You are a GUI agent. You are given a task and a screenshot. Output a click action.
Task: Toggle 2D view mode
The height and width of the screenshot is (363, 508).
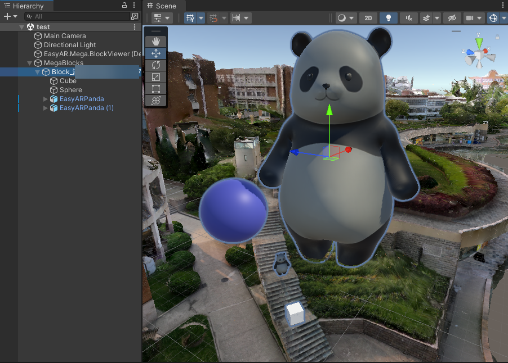(x=368, y=18)
